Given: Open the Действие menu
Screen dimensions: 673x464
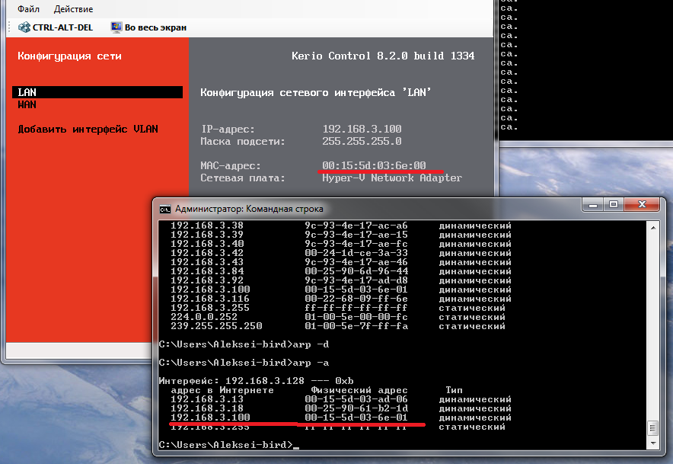Looking at the screenshot, I should click(x=73, y=9).
